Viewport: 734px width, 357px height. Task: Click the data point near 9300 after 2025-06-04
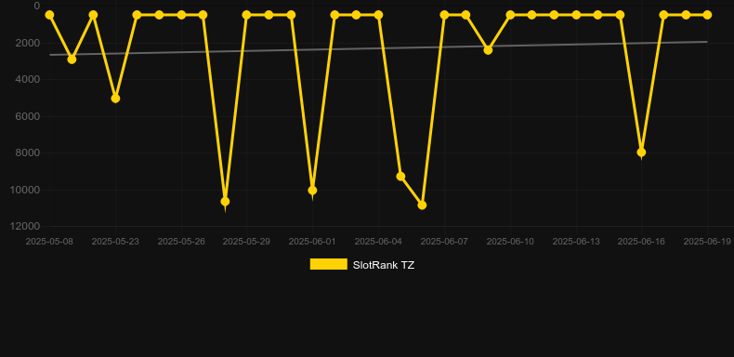pos(400,176)
